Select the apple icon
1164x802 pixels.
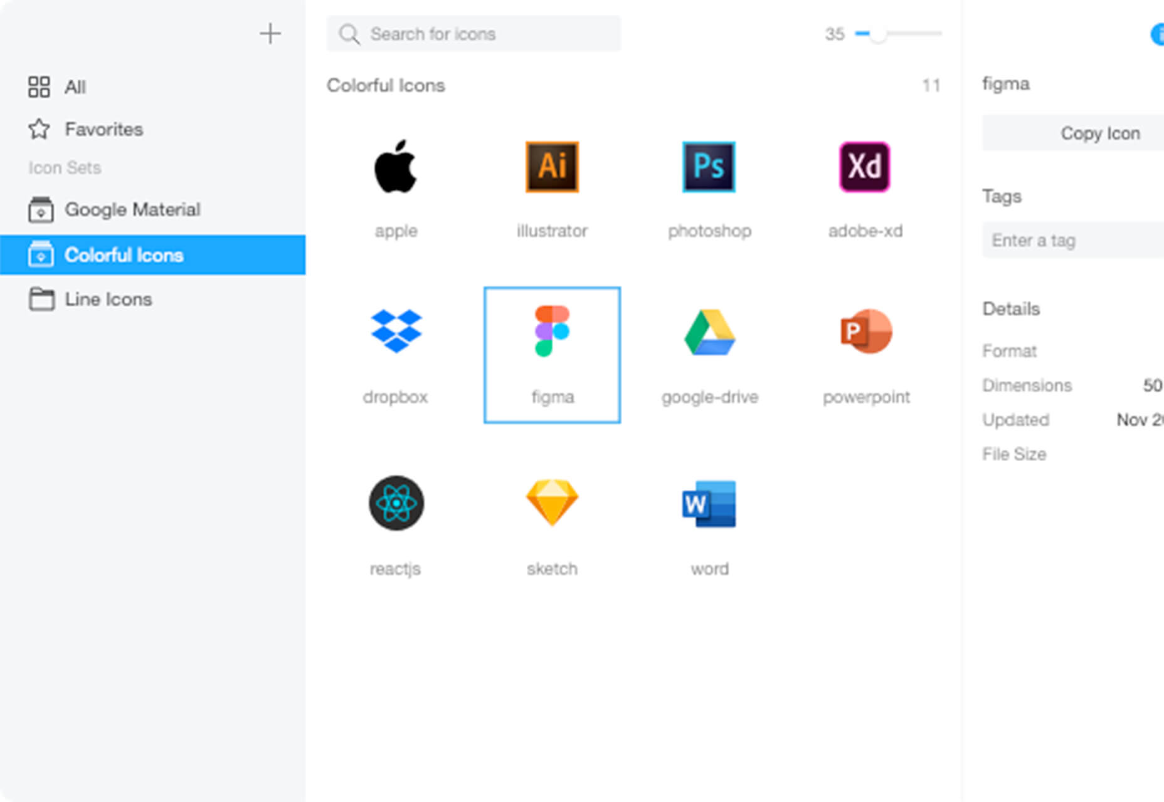(x=396, y=167)
